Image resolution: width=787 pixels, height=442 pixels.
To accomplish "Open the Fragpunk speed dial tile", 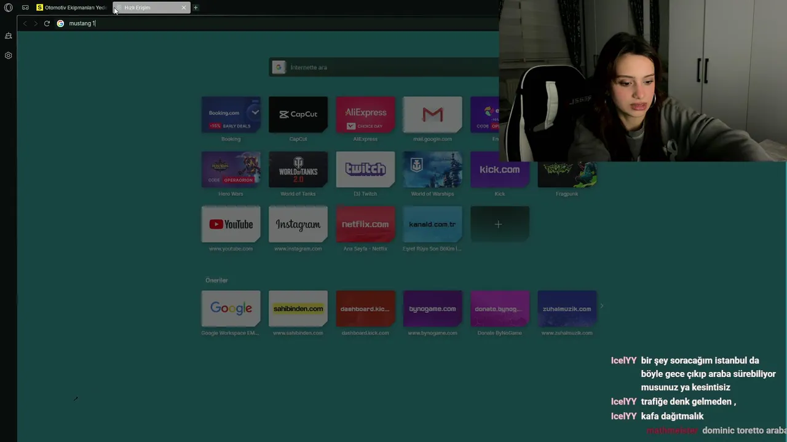I will (567, 174).
